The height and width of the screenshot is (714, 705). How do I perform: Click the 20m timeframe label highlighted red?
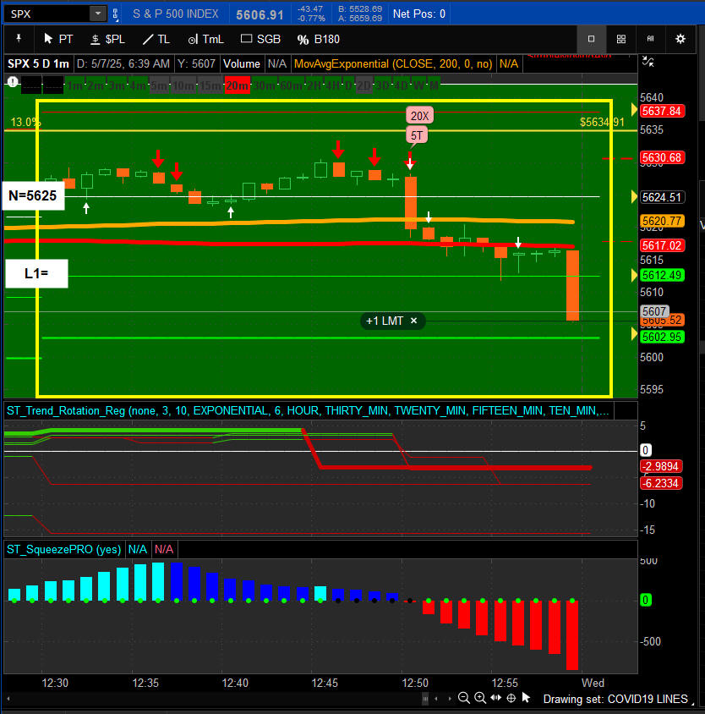tap(238, 85)
